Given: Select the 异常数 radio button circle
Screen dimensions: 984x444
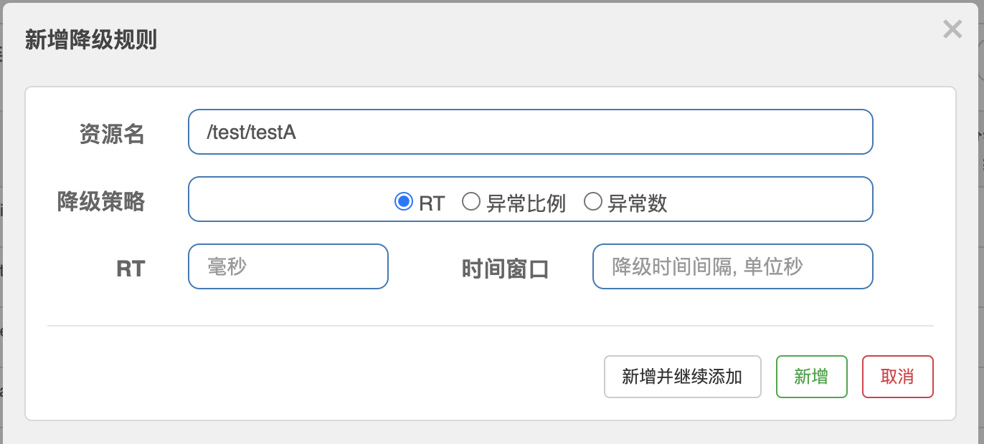Looking at the screenshot, I should (592, 202).
